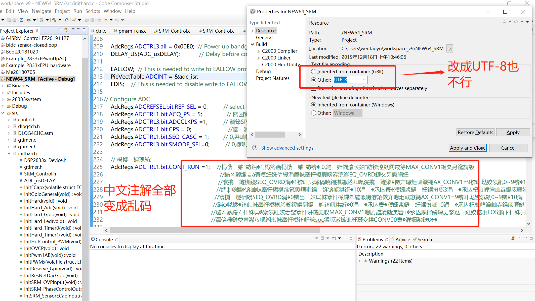Open Show advanced settings link

[x=287, y=148]
